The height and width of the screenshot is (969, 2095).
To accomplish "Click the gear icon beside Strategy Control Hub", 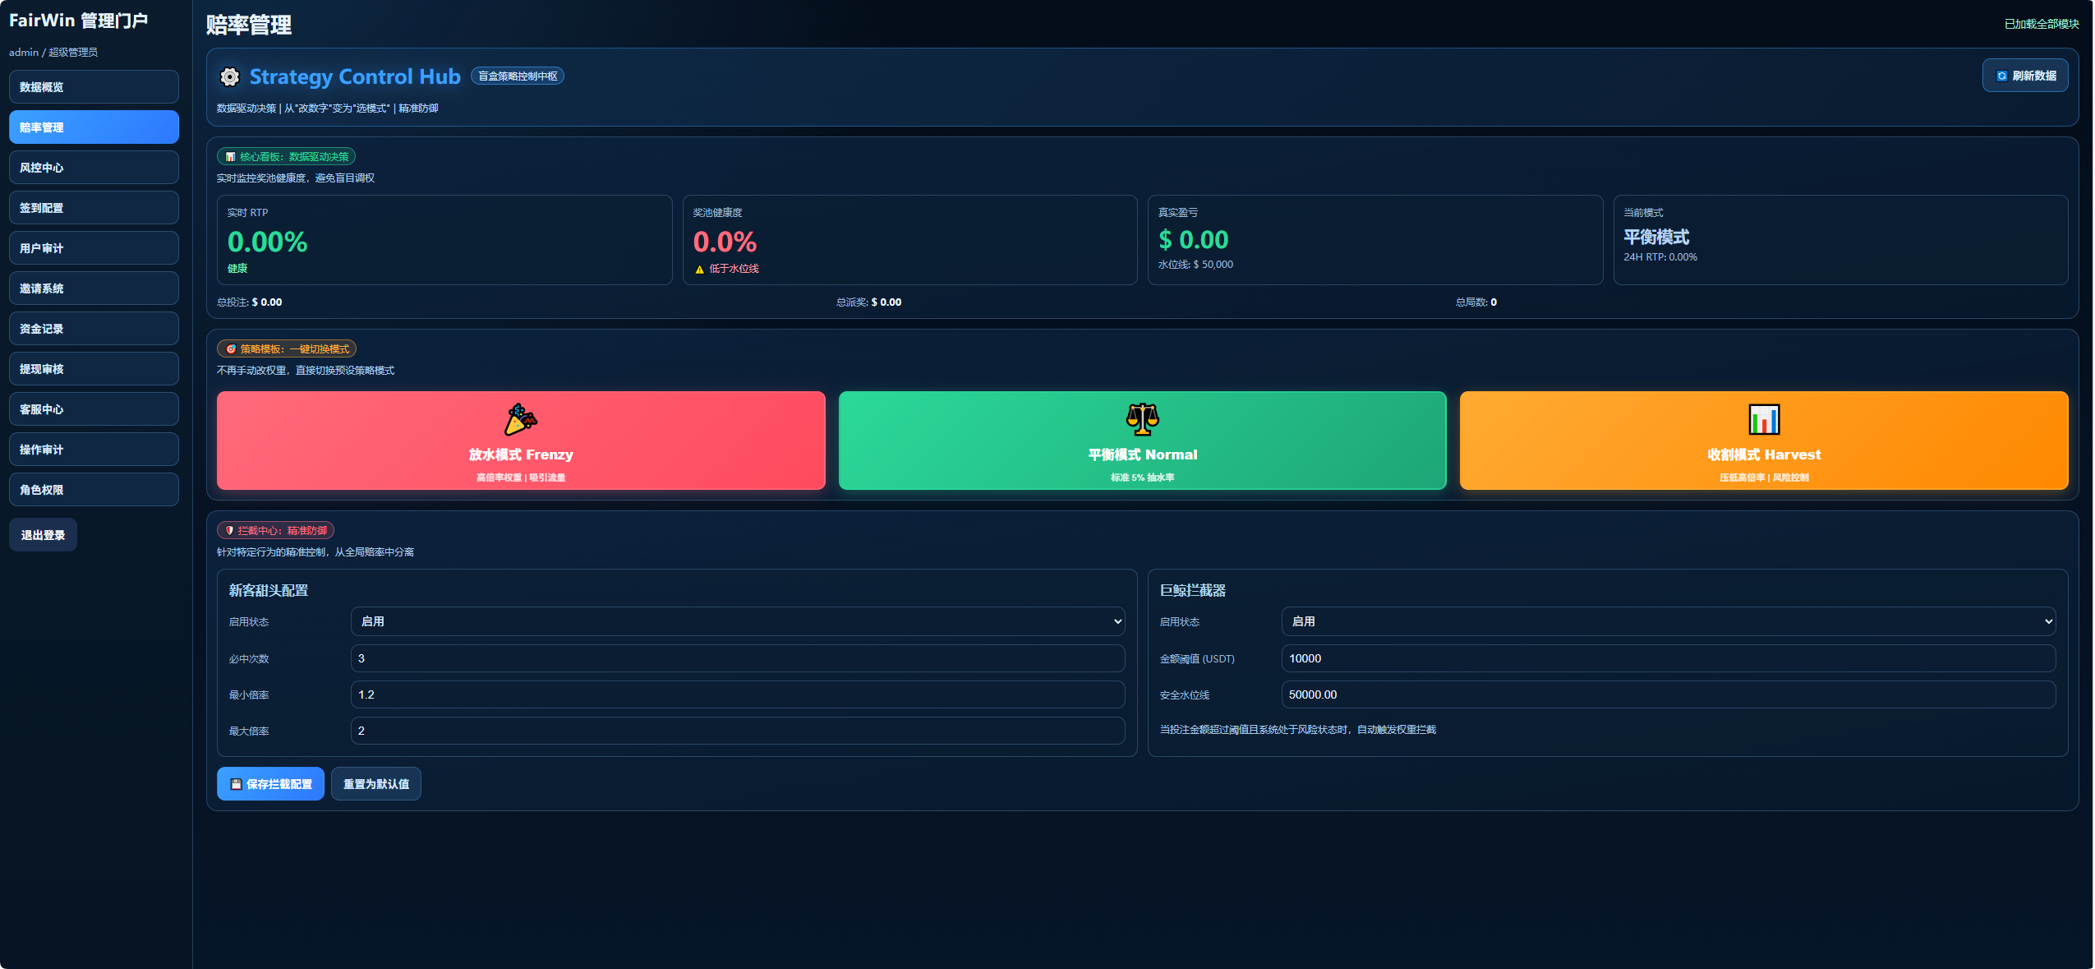I will pyautogui.click(x=229, y=76).
